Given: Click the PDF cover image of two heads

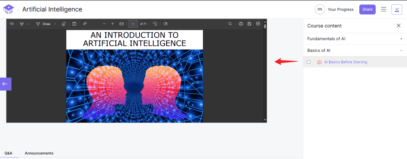Looking at the screenshot, I should click(134, 86).
